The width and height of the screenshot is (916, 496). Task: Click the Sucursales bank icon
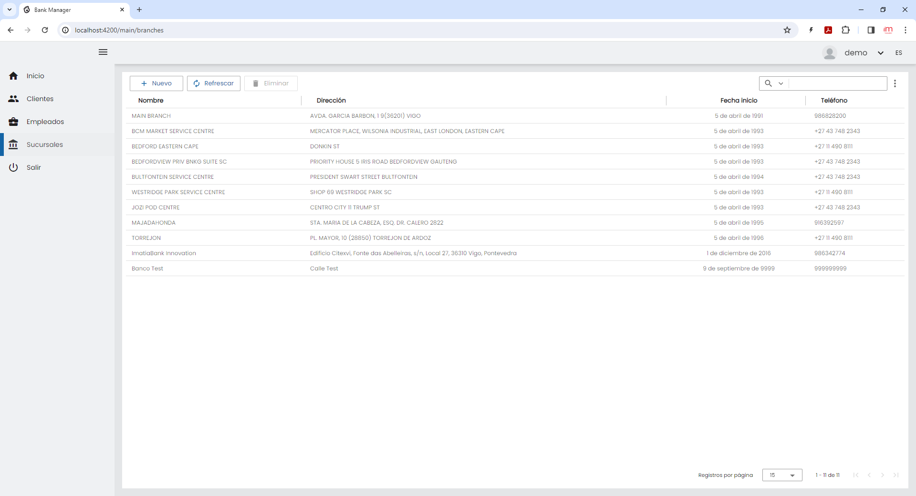pos(13,145)
